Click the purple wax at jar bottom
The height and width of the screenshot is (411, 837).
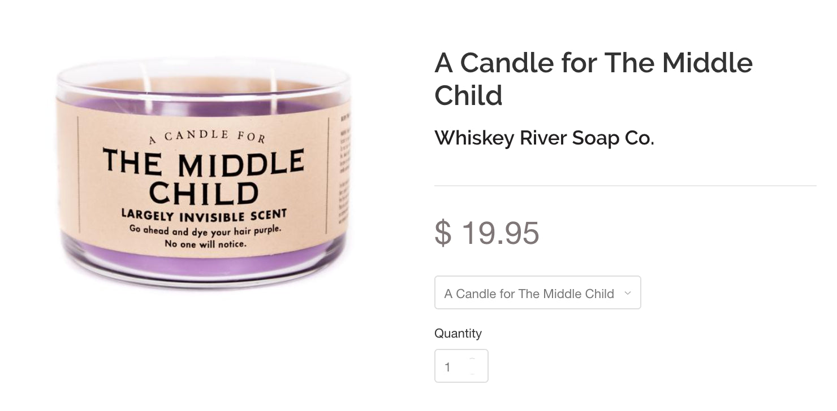[x=204, y=265]
